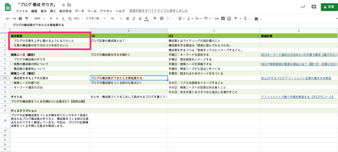Open the ツール menu
This screenshot has width=338, height=152.
(92, 11)
